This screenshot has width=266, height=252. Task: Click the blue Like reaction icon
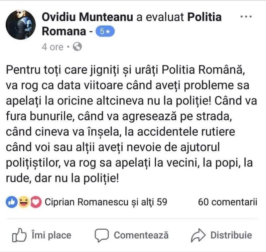[12, 201]
